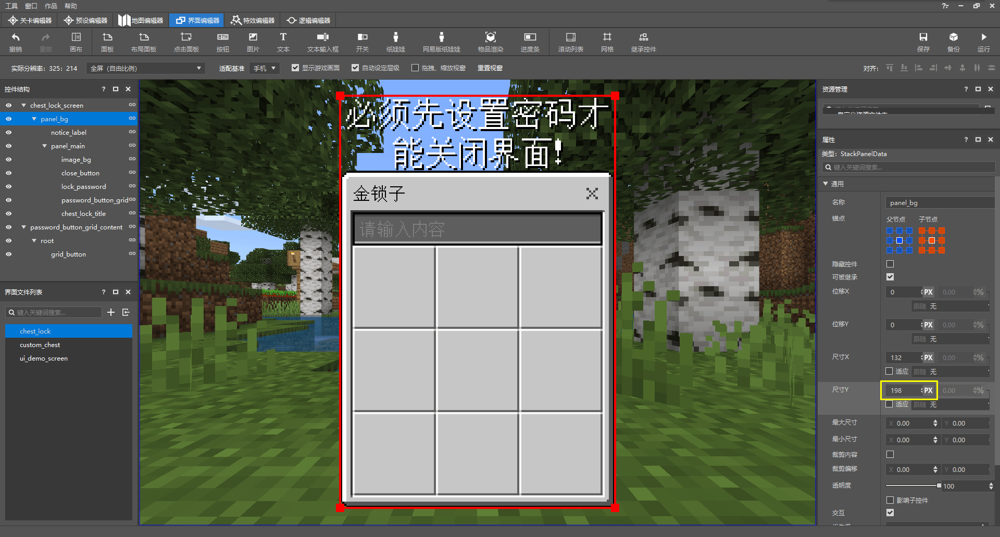Select ui_demo_screen in UI file list
Screen dimensions: 1000x537
tap(68, 358)
